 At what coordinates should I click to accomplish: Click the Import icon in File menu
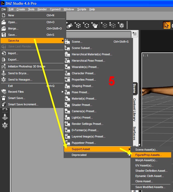coord(3,53)
